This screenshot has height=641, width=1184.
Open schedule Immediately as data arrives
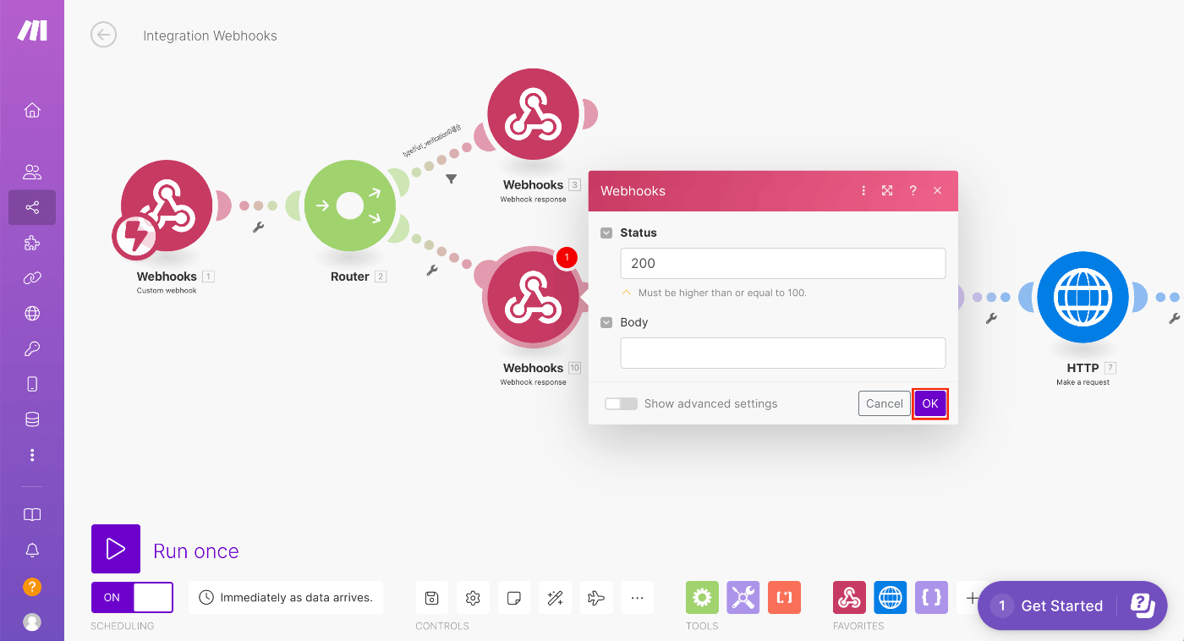point(286,597)
